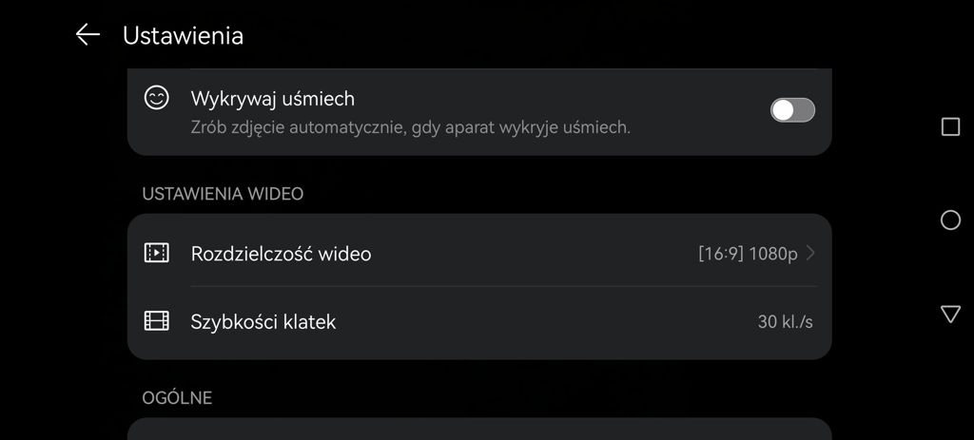Open recent apps with the square button
974x440 pixels.
click(950, 127)
